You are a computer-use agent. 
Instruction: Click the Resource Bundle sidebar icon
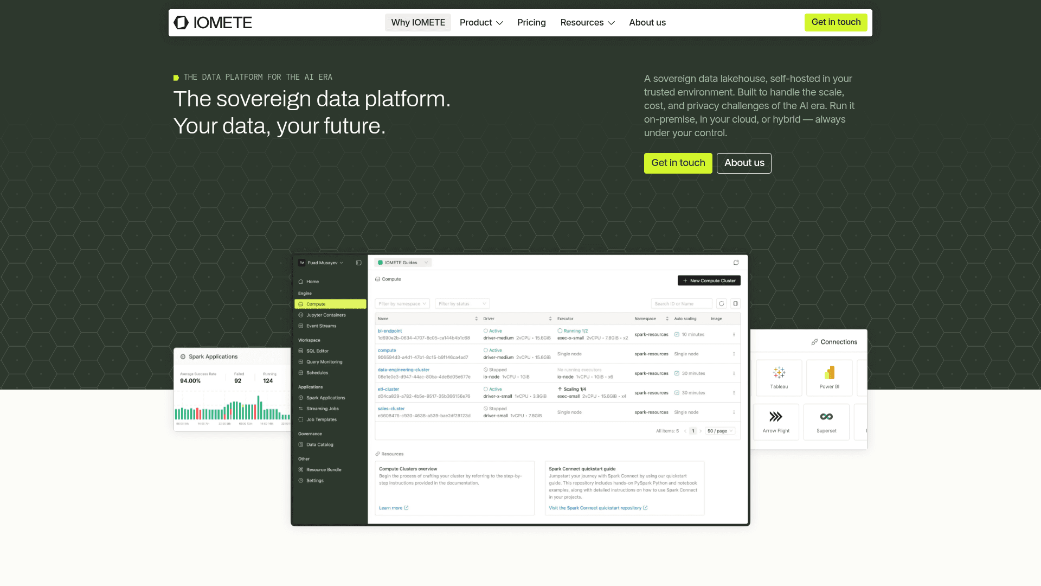coord(301,470)
